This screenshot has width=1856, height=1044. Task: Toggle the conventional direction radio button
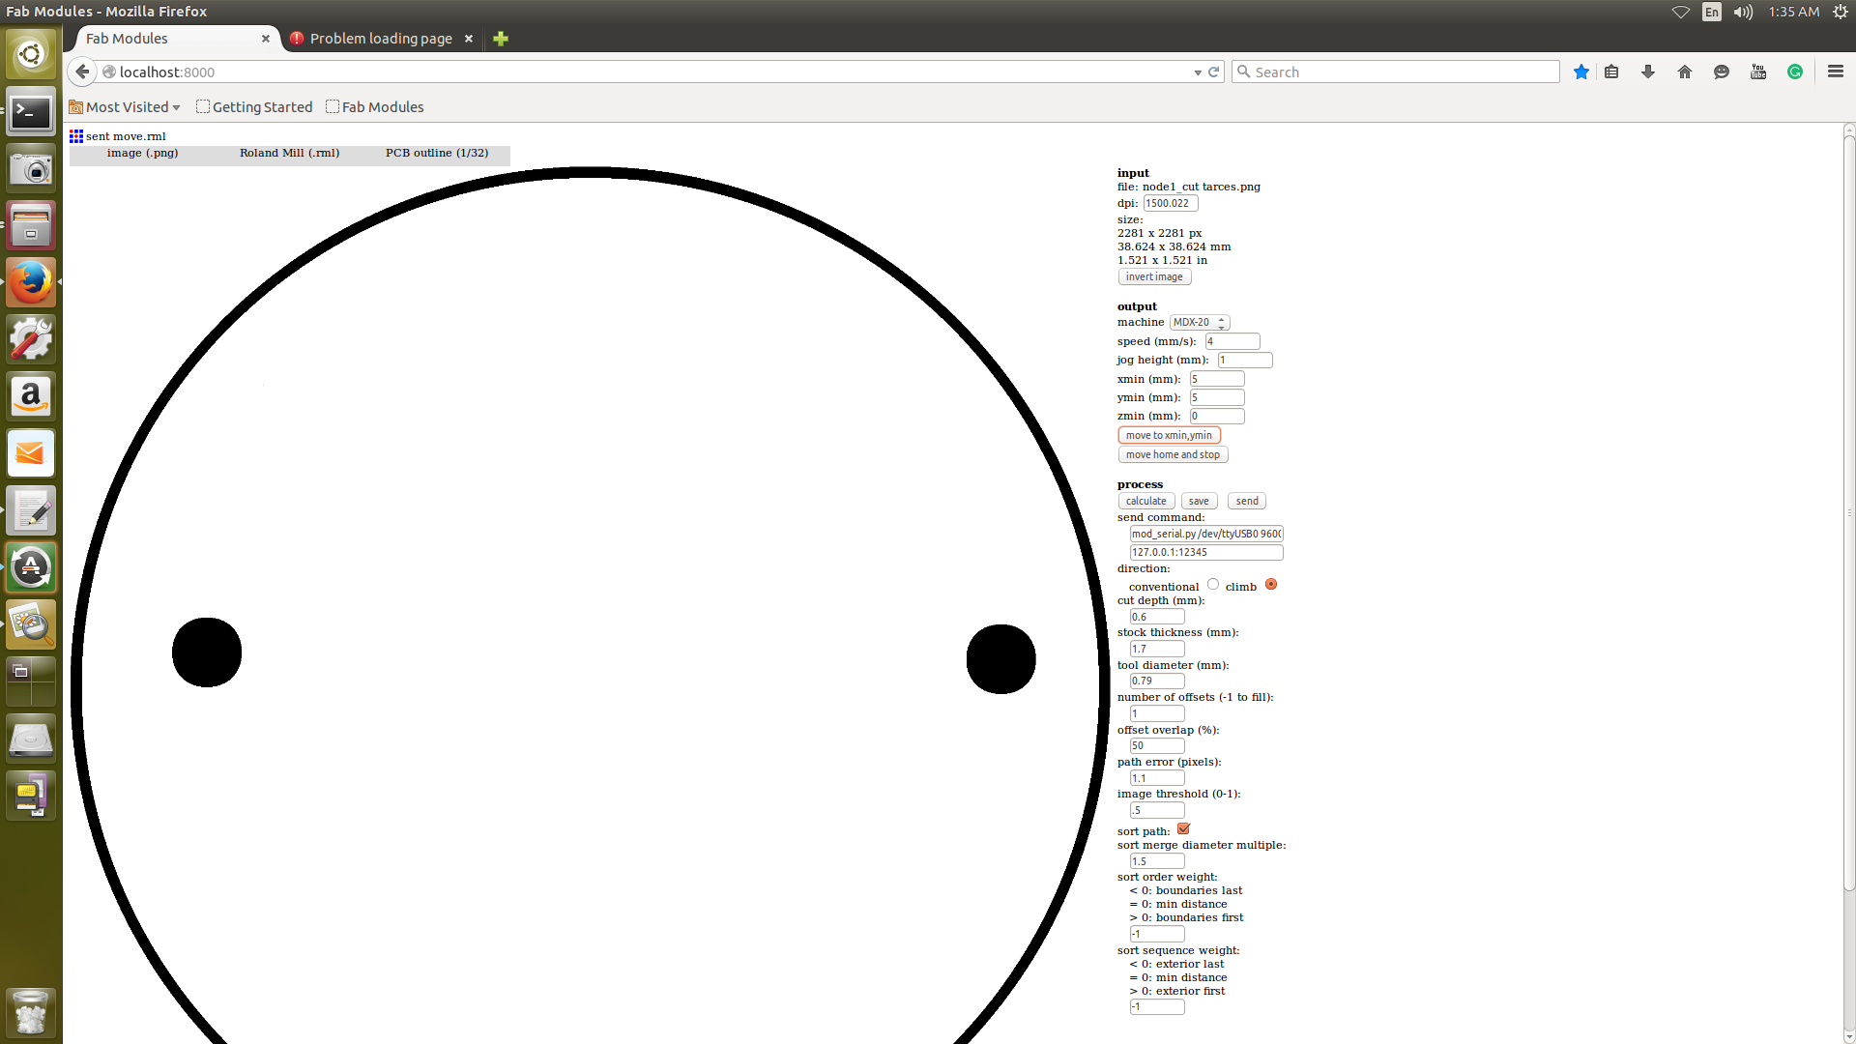[x=1212, y=585]
